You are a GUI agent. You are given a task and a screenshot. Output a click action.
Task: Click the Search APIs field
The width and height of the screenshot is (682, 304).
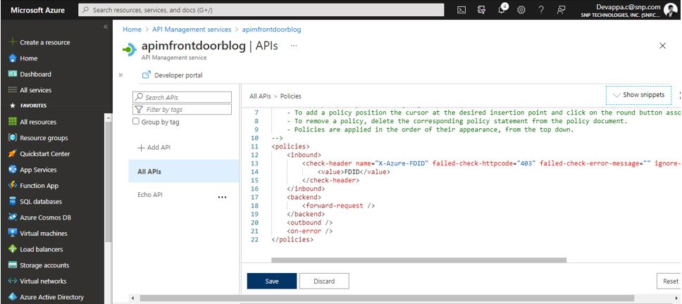pyautogui.click(x=182, y=97)
